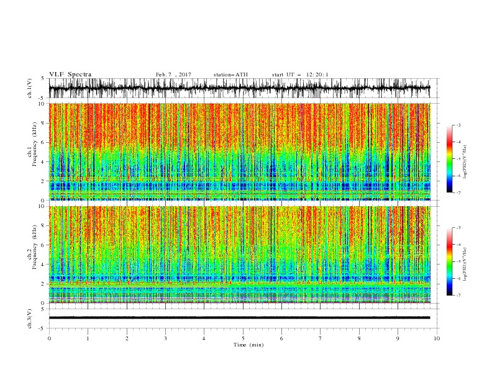Click time axis tick label "9"
Viewport: 492px width, 380px height.
[398, 338]
